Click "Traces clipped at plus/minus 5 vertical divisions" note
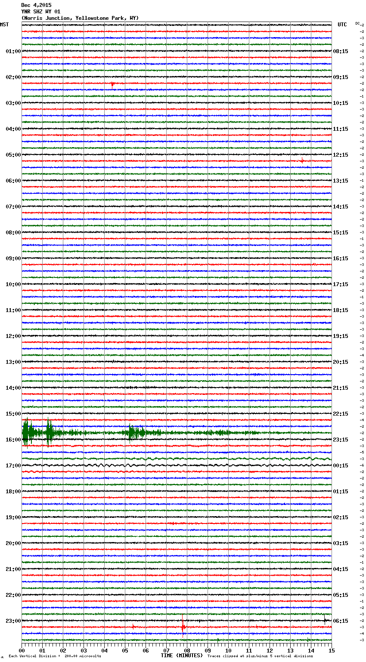 click(260, 656)
